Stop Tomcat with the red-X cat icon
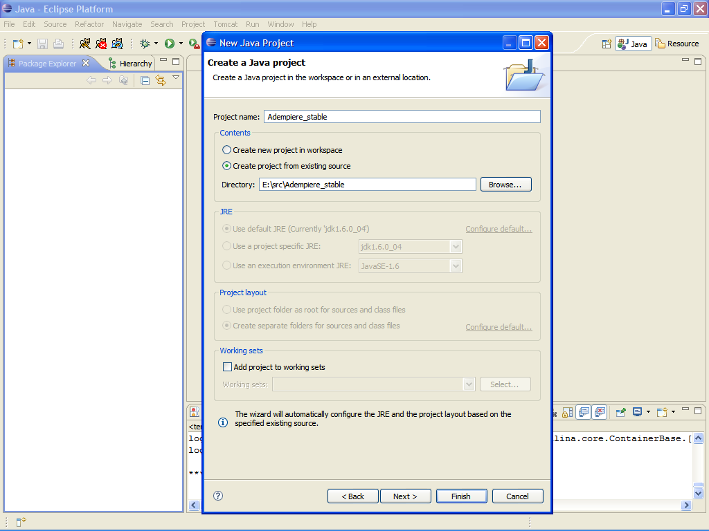The height and width of the screenshot is (531, 709). (101, 44)
